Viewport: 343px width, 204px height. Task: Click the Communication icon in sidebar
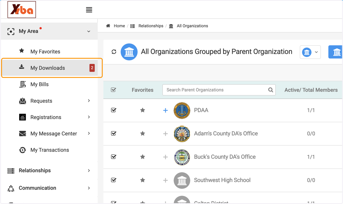point(11,188)
